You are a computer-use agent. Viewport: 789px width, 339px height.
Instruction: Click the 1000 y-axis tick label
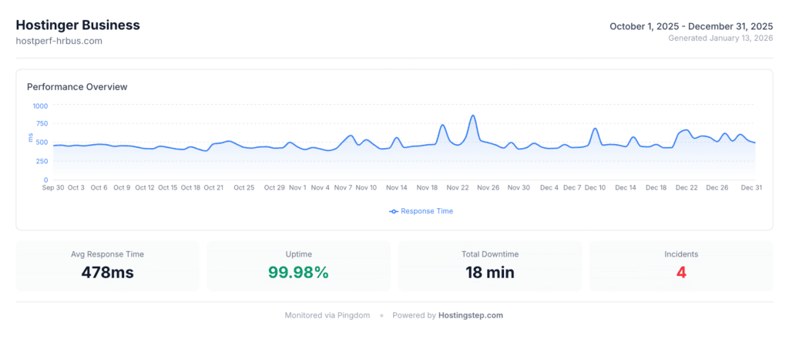tap(40, 106)
